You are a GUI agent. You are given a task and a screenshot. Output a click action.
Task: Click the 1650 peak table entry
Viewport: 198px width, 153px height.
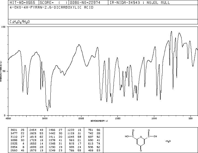pos(36,144)
